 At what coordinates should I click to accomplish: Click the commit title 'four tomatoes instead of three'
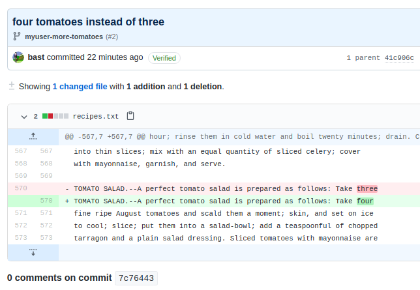pyautogui.click(x=88, y=22)
